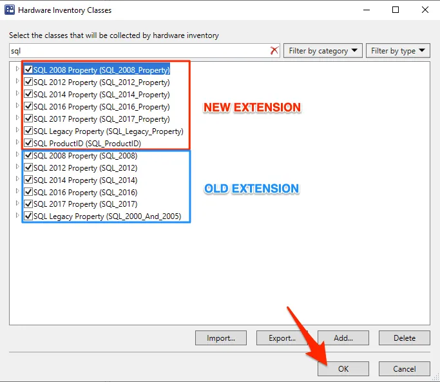Select SQL 2014 Property (SQL_2014) row text
The width and height of the screenshot is (440, 382).
[x=85, y=180]
